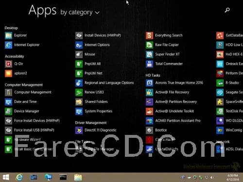Launch Ontrack Easy Recovery icon

point(220,64)
